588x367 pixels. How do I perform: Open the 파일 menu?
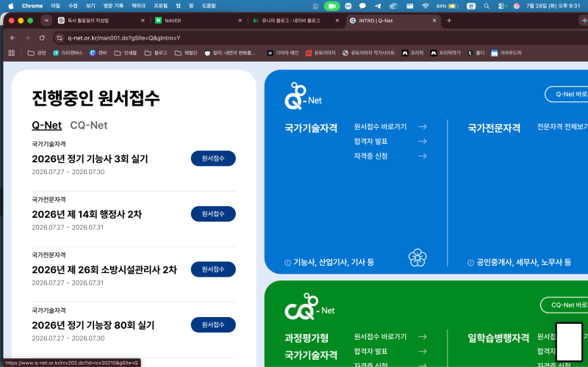pos(55,6)
